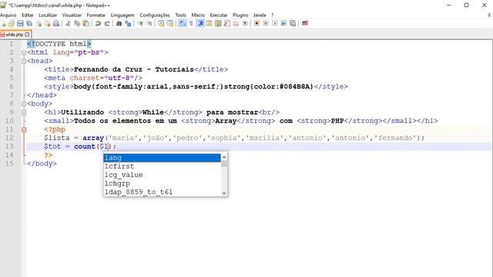Choose "lang" from the autocomplete list
Viewport: 493px width, 277px height.
(x=163, y=158)
